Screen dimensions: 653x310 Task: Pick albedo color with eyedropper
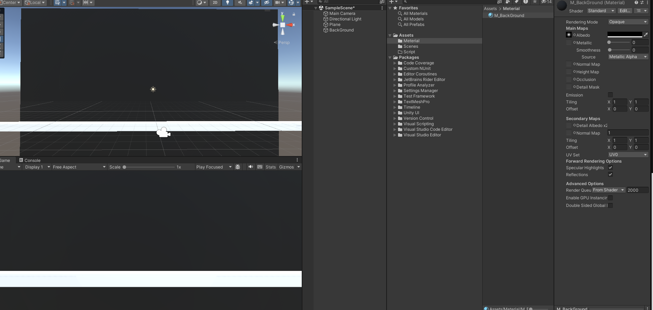tap(646, 35)
